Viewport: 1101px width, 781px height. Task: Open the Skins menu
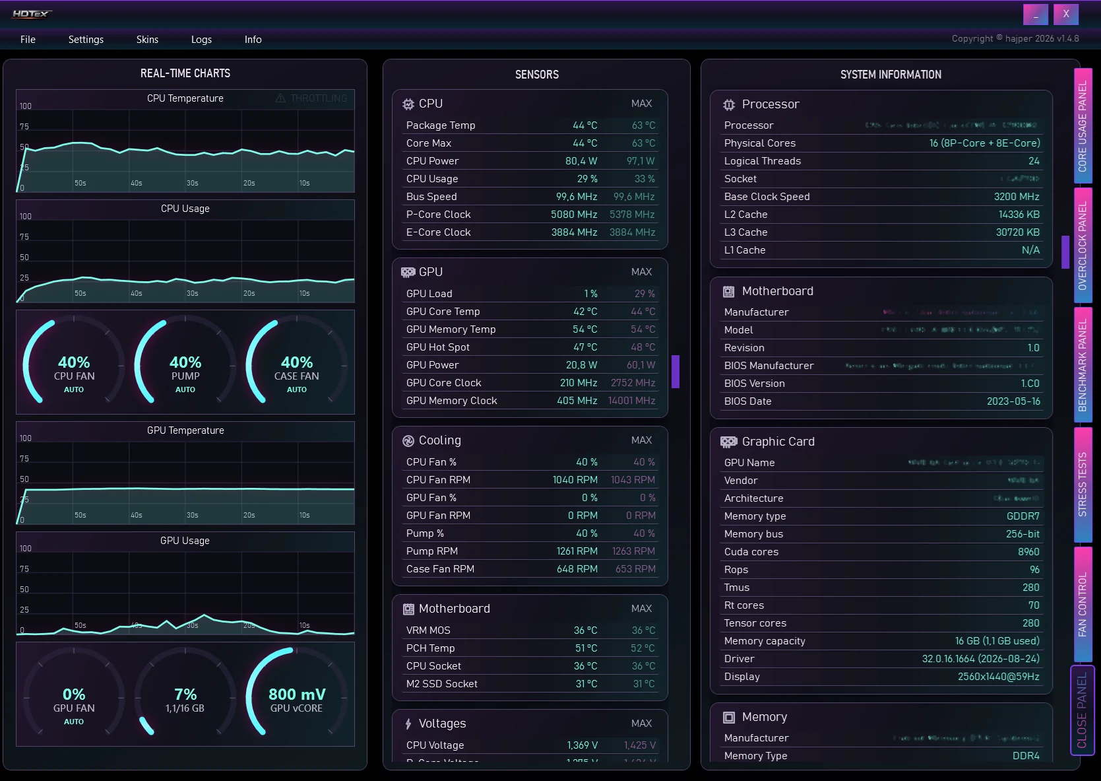147,40
